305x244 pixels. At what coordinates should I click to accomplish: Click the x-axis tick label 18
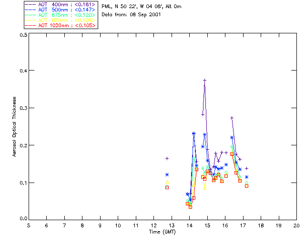(261, 225)
